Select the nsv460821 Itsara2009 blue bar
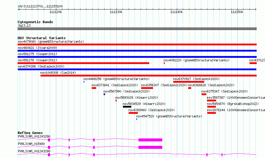 tap(137, 51)
